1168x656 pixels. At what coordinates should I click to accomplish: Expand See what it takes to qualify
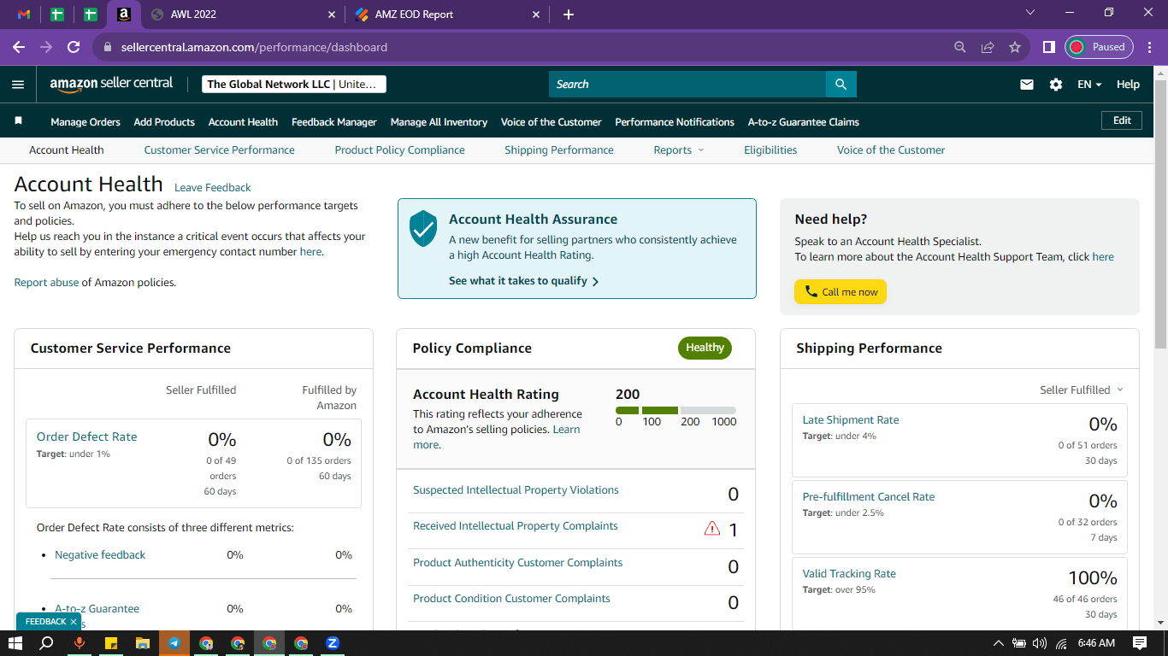(x=523, y=280)
